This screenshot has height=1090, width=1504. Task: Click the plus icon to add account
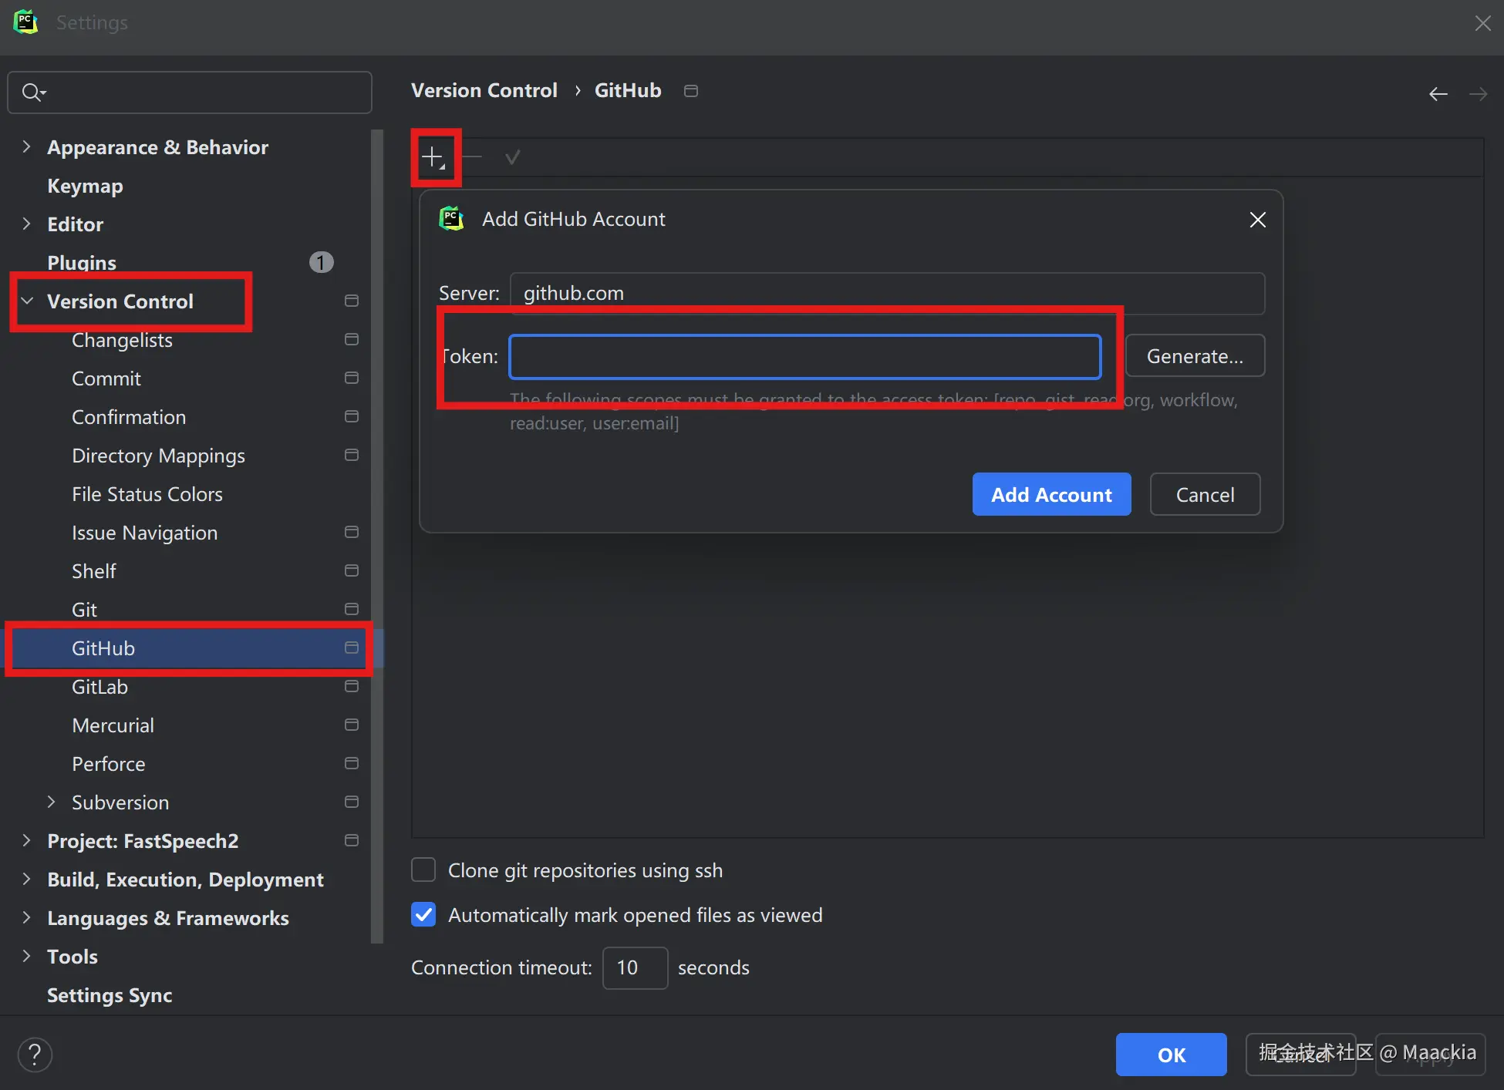tap(433, 157)
